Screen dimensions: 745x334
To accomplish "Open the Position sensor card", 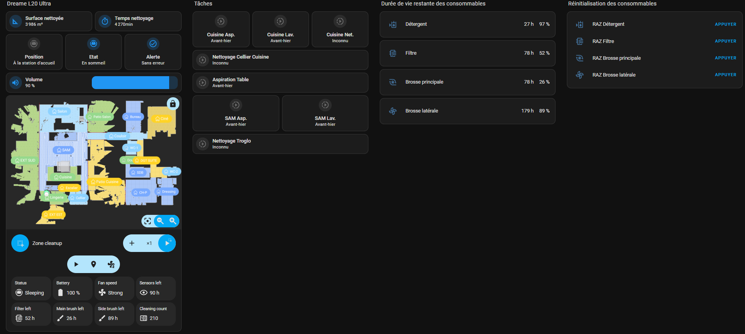I will (34, 52).
